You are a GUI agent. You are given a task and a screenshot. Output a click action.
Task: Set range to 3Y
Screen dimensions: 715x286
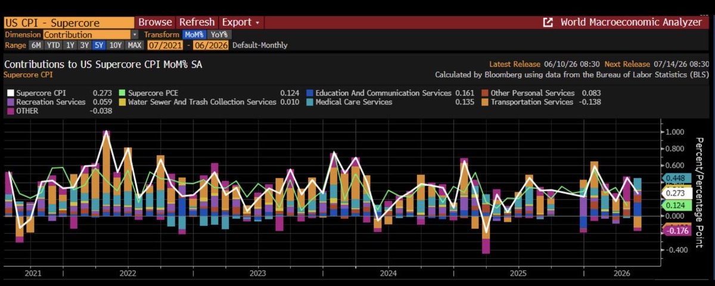[85, 45]
